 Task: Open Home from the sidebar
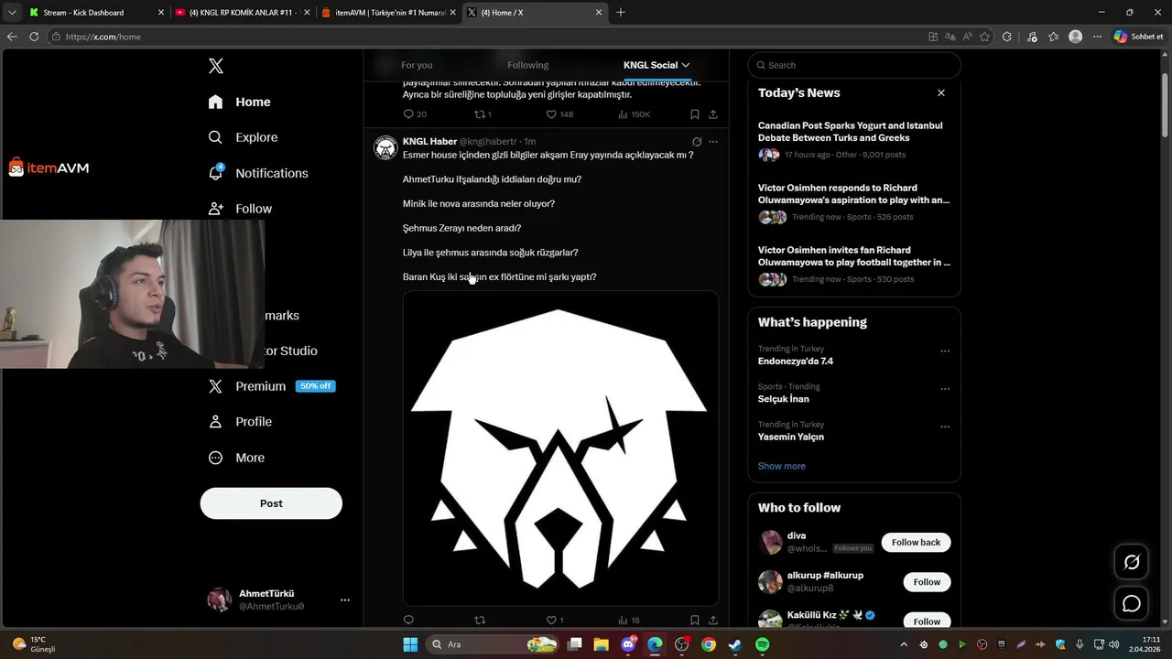click(239, 102)
